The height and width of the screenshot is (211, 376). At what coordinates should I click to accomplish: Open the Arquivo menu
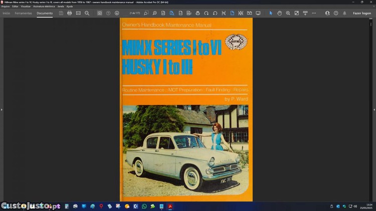click(x=6, y=7)
